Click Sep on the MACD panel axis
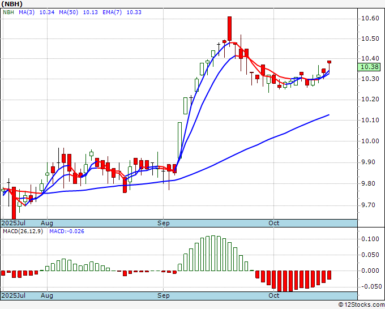This screenshot has height=309, width=385. (x=164, y=295)
